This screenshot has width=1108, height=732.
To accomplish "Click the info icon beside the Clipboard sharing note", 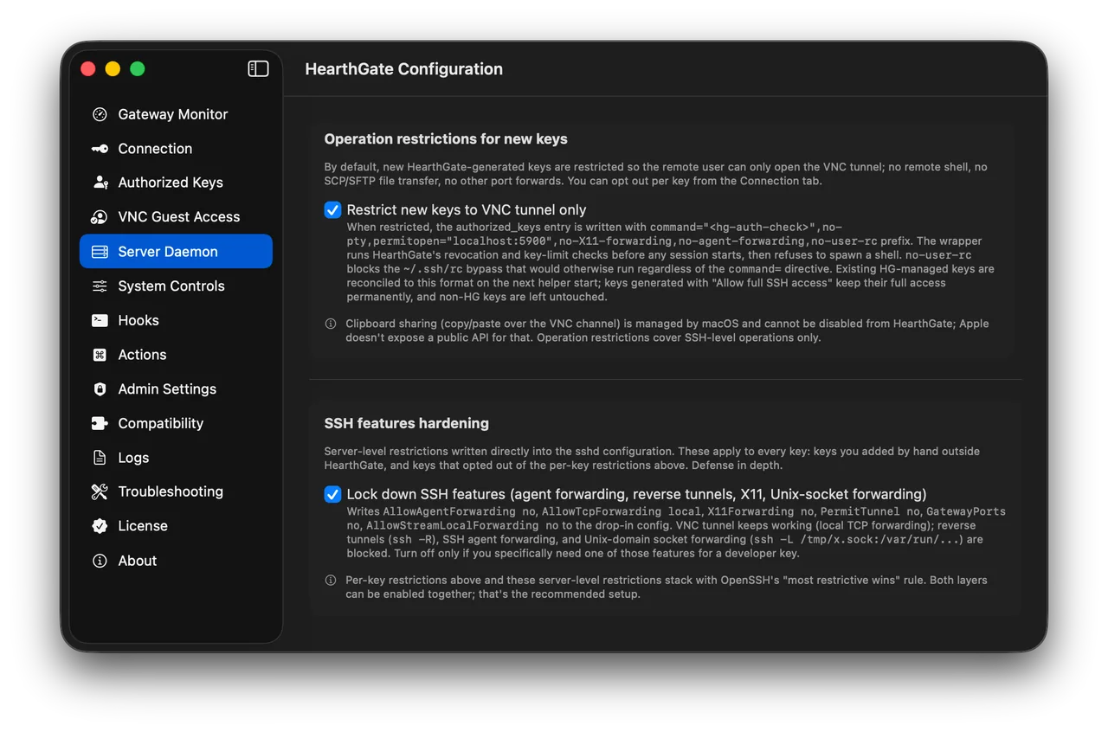I will coord(331,324).
